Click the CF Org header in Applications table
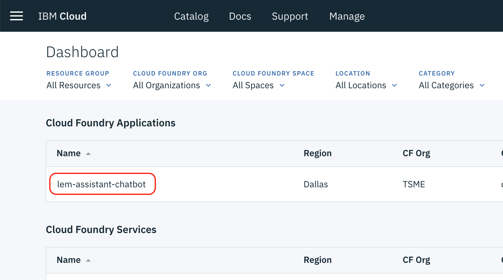Image resolution: width=503 pixels, height=280 pixels. click(416, 153)
